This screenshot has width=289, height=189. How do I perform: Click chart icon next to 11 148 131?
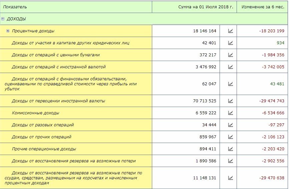(230, 178)
